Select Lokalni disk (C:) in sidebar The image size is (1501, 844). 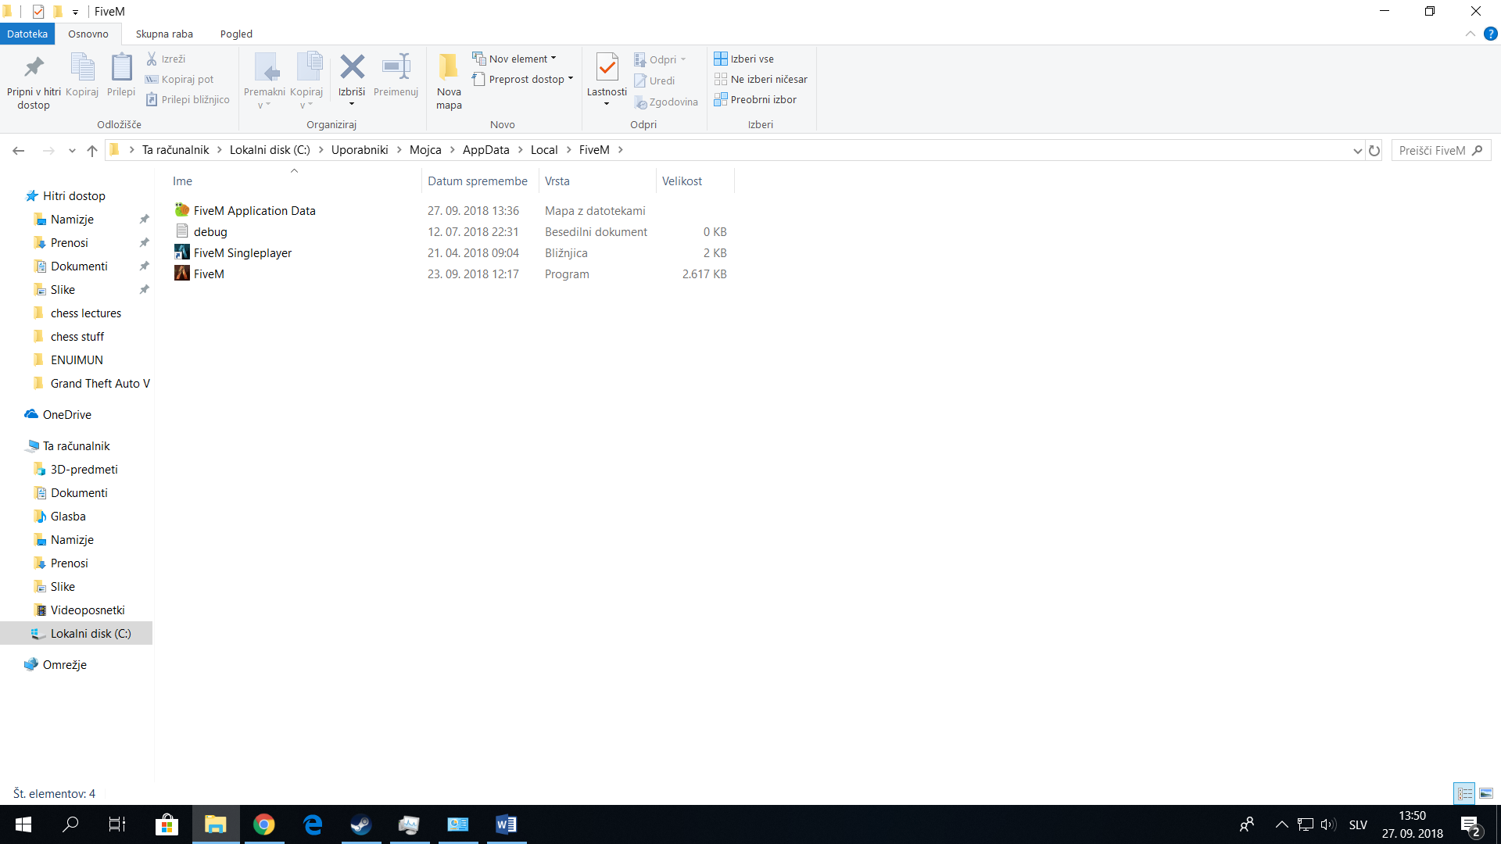[x=76, y=633]
